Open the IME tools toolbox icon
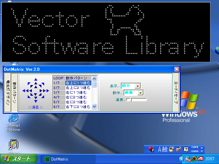The width and height of the screenshot is (219, 164). pyautogui.click(x=179, y=149)
